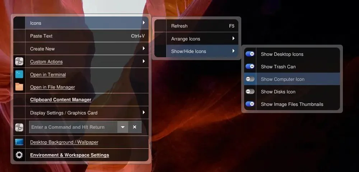Click the folder icon for Open in File Manager
Viewport: 359px width, 172px height.
pos(19,87)
